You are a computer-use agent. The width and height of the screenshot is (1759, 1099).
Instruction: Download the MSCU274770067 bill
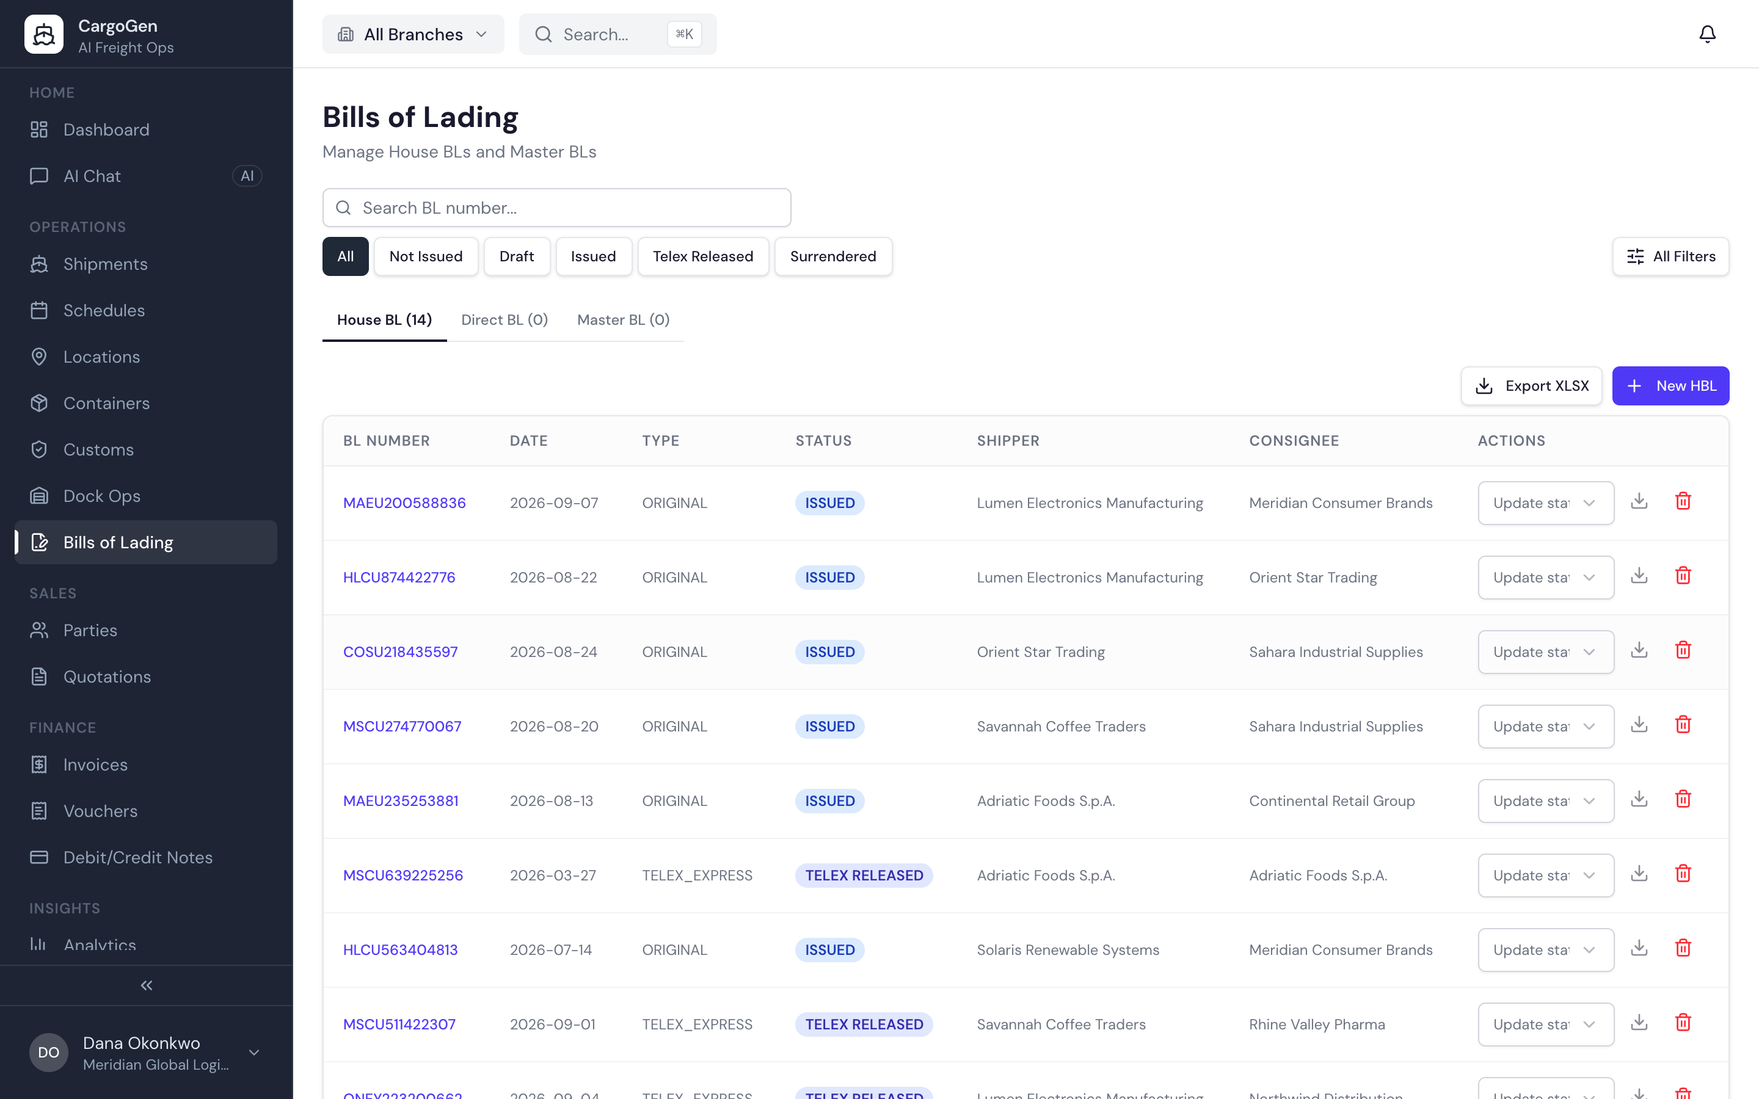coord(1639,725)
